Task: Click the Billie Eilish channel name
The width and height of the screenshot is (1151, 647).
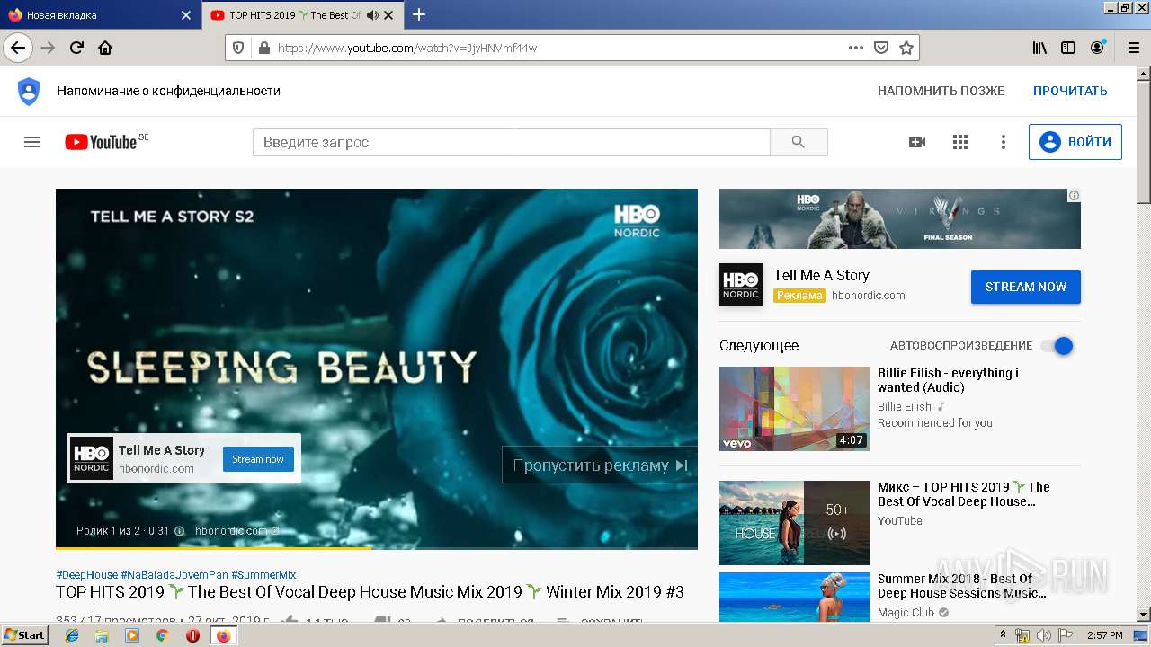Action: click(x=905, y=406)
